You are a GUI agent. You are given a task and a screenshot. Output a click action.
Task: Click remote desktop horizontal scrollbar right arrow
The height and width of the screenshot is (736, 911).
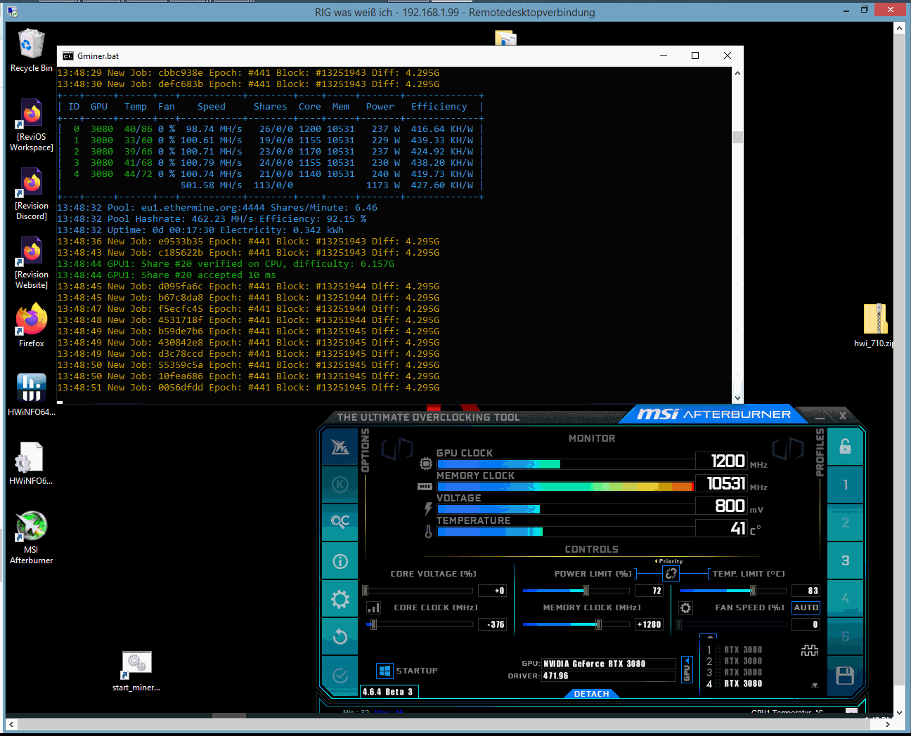pyautogui.click(x=888, y=723)
